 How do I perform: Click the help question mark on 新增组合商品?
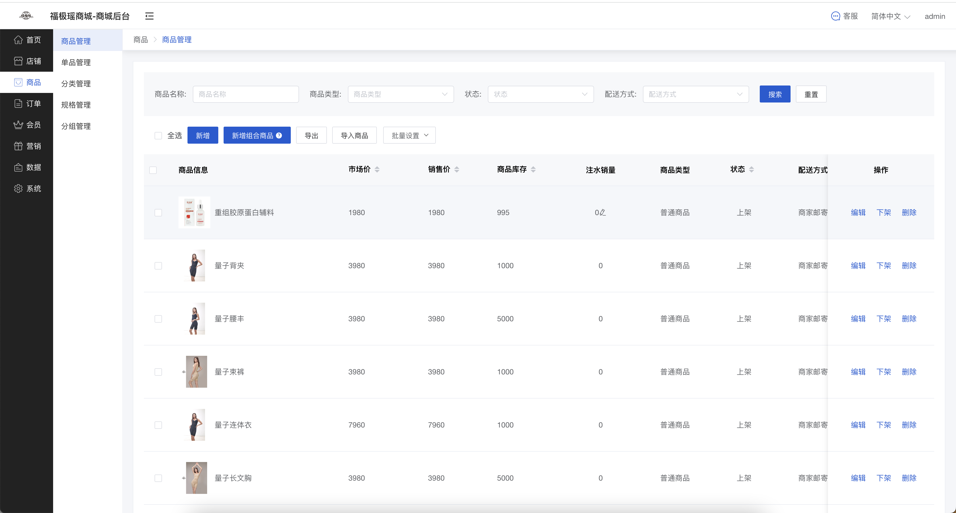coord(279,135)
